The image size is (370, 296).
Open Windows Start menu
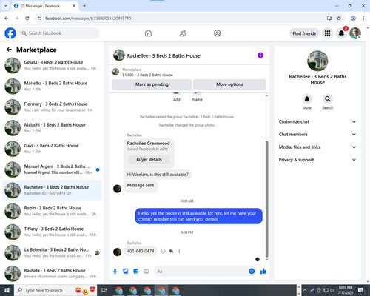point(7,290)
